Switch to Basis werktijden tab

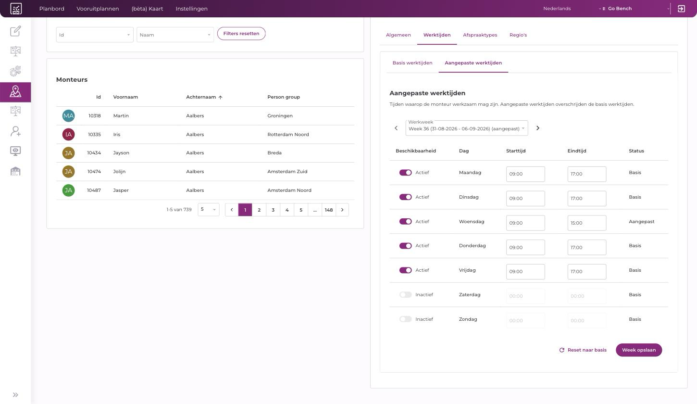[x=412, y=63]
